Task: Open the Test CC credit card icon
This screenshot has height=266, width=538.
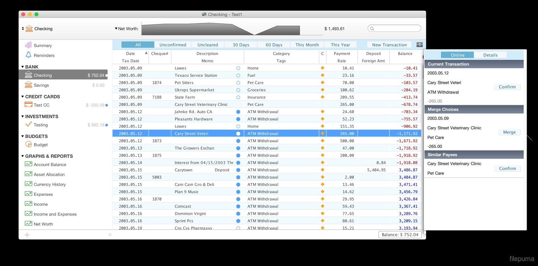Action: (28, 105)
